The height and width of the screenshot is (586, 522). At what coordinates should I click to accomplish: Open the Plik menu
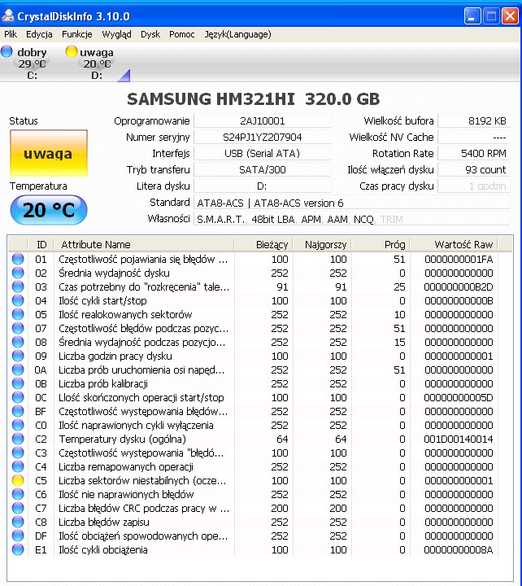(x=11, y=34)
